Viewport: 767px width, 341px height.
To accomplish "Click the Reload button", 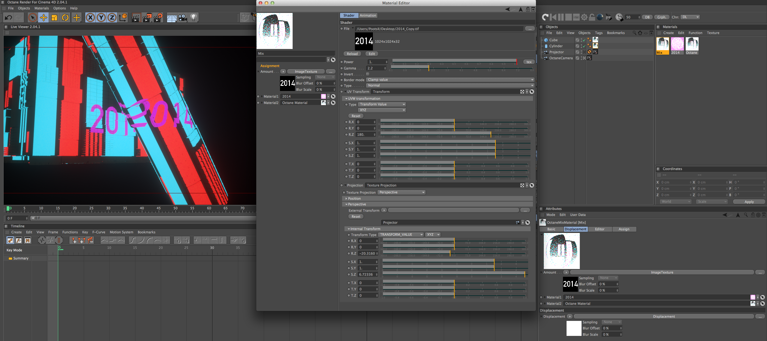I will [x=352, y=54].
